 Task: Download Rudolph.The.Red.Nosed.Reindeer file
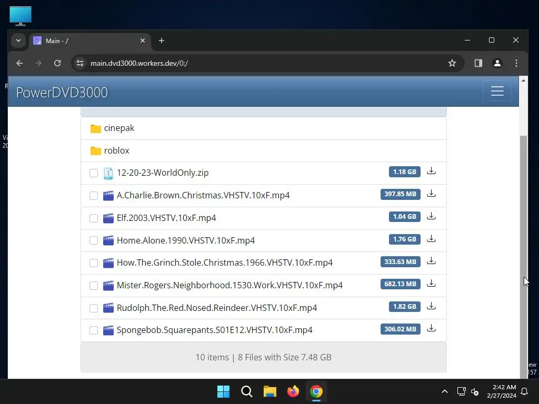tap(431, 307)
